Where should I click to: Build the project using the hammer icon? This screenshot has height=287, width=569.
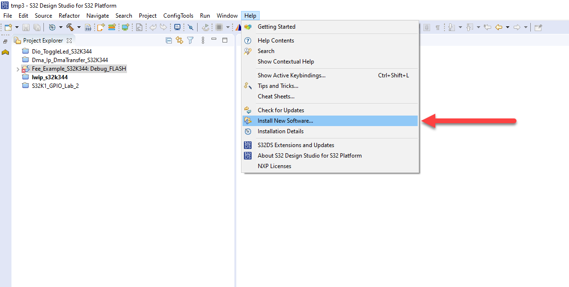pos(70,27)
